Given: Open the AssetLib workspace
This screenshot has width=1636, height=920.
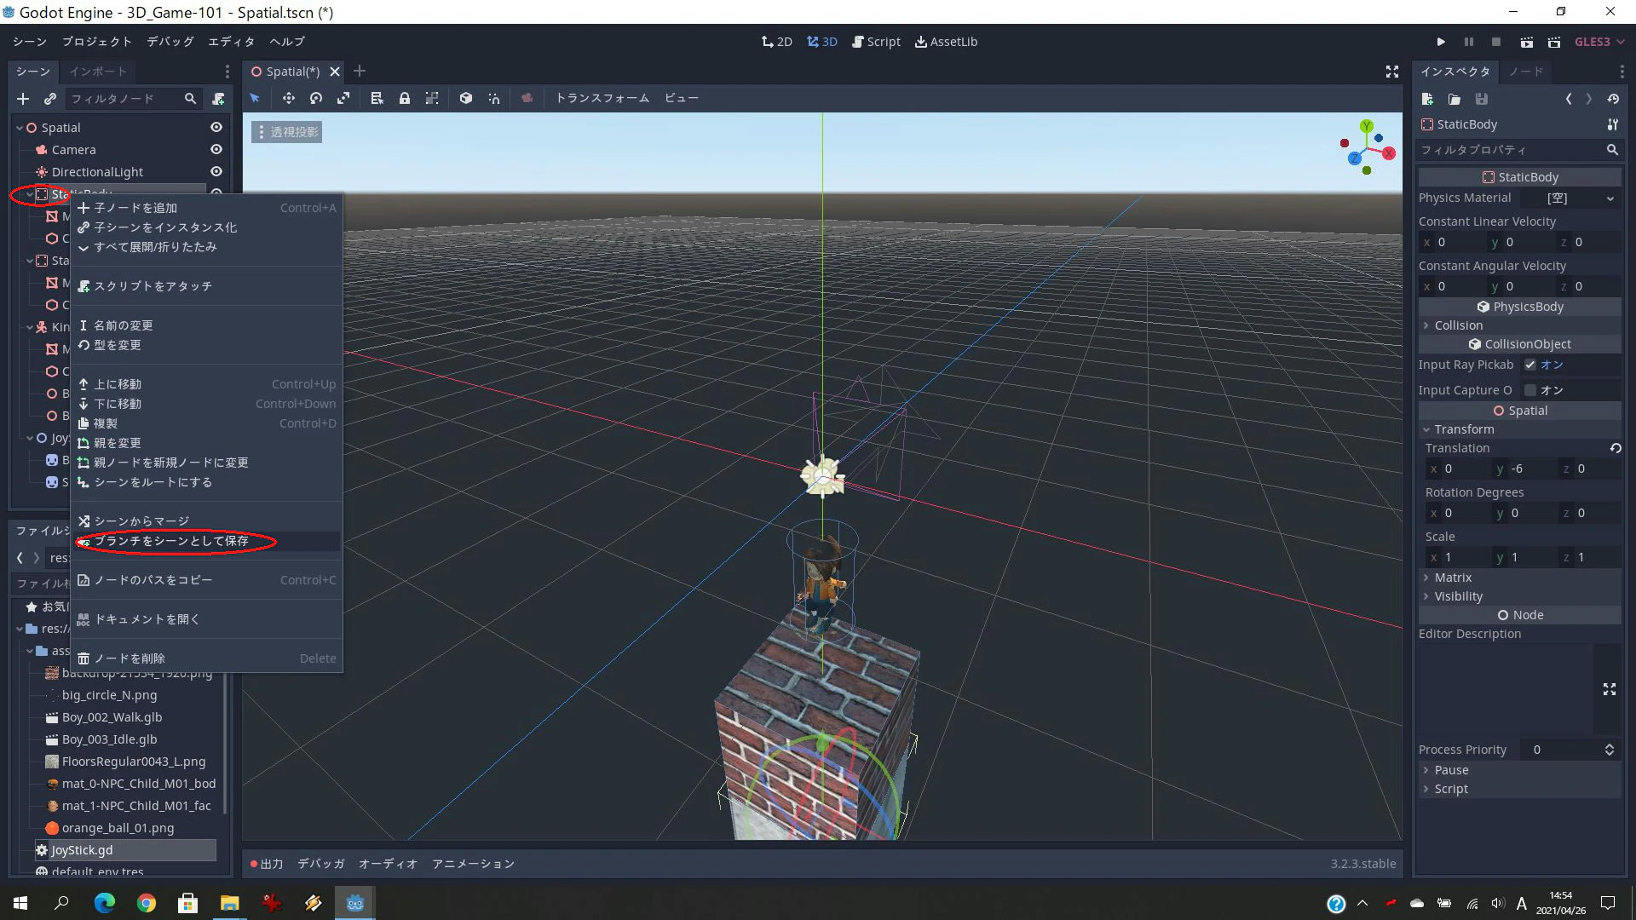Looking at the screenshot, I should (946, 42).
